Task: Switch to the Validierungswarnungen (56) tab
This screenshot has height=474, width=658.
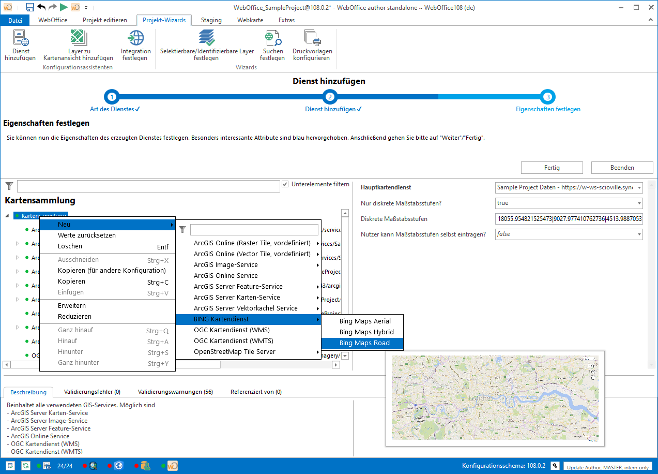Action: click(x=175, y=392)
